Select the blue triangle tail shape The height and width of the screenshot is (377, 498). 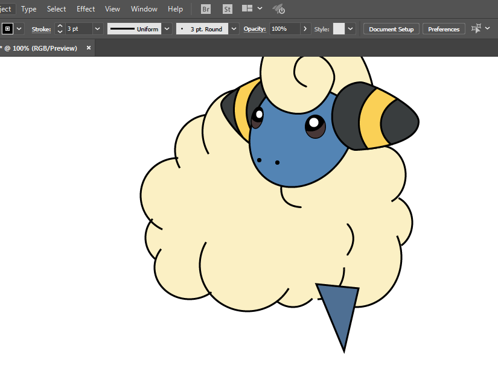tap(340, 311)
